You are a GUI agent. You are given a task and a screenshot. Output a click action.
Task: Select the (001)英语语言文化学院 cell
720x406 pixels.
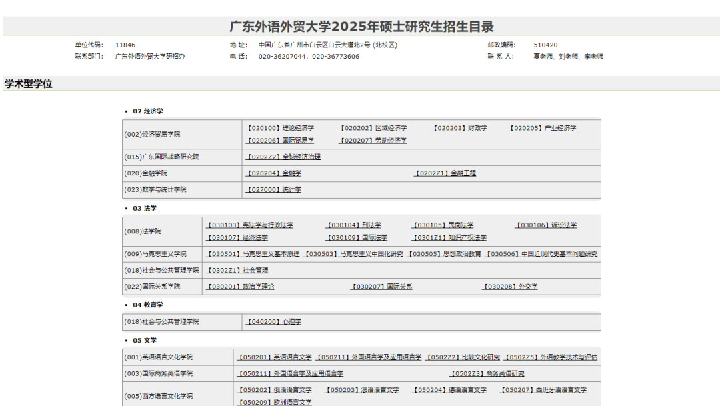tap(178, 357)
